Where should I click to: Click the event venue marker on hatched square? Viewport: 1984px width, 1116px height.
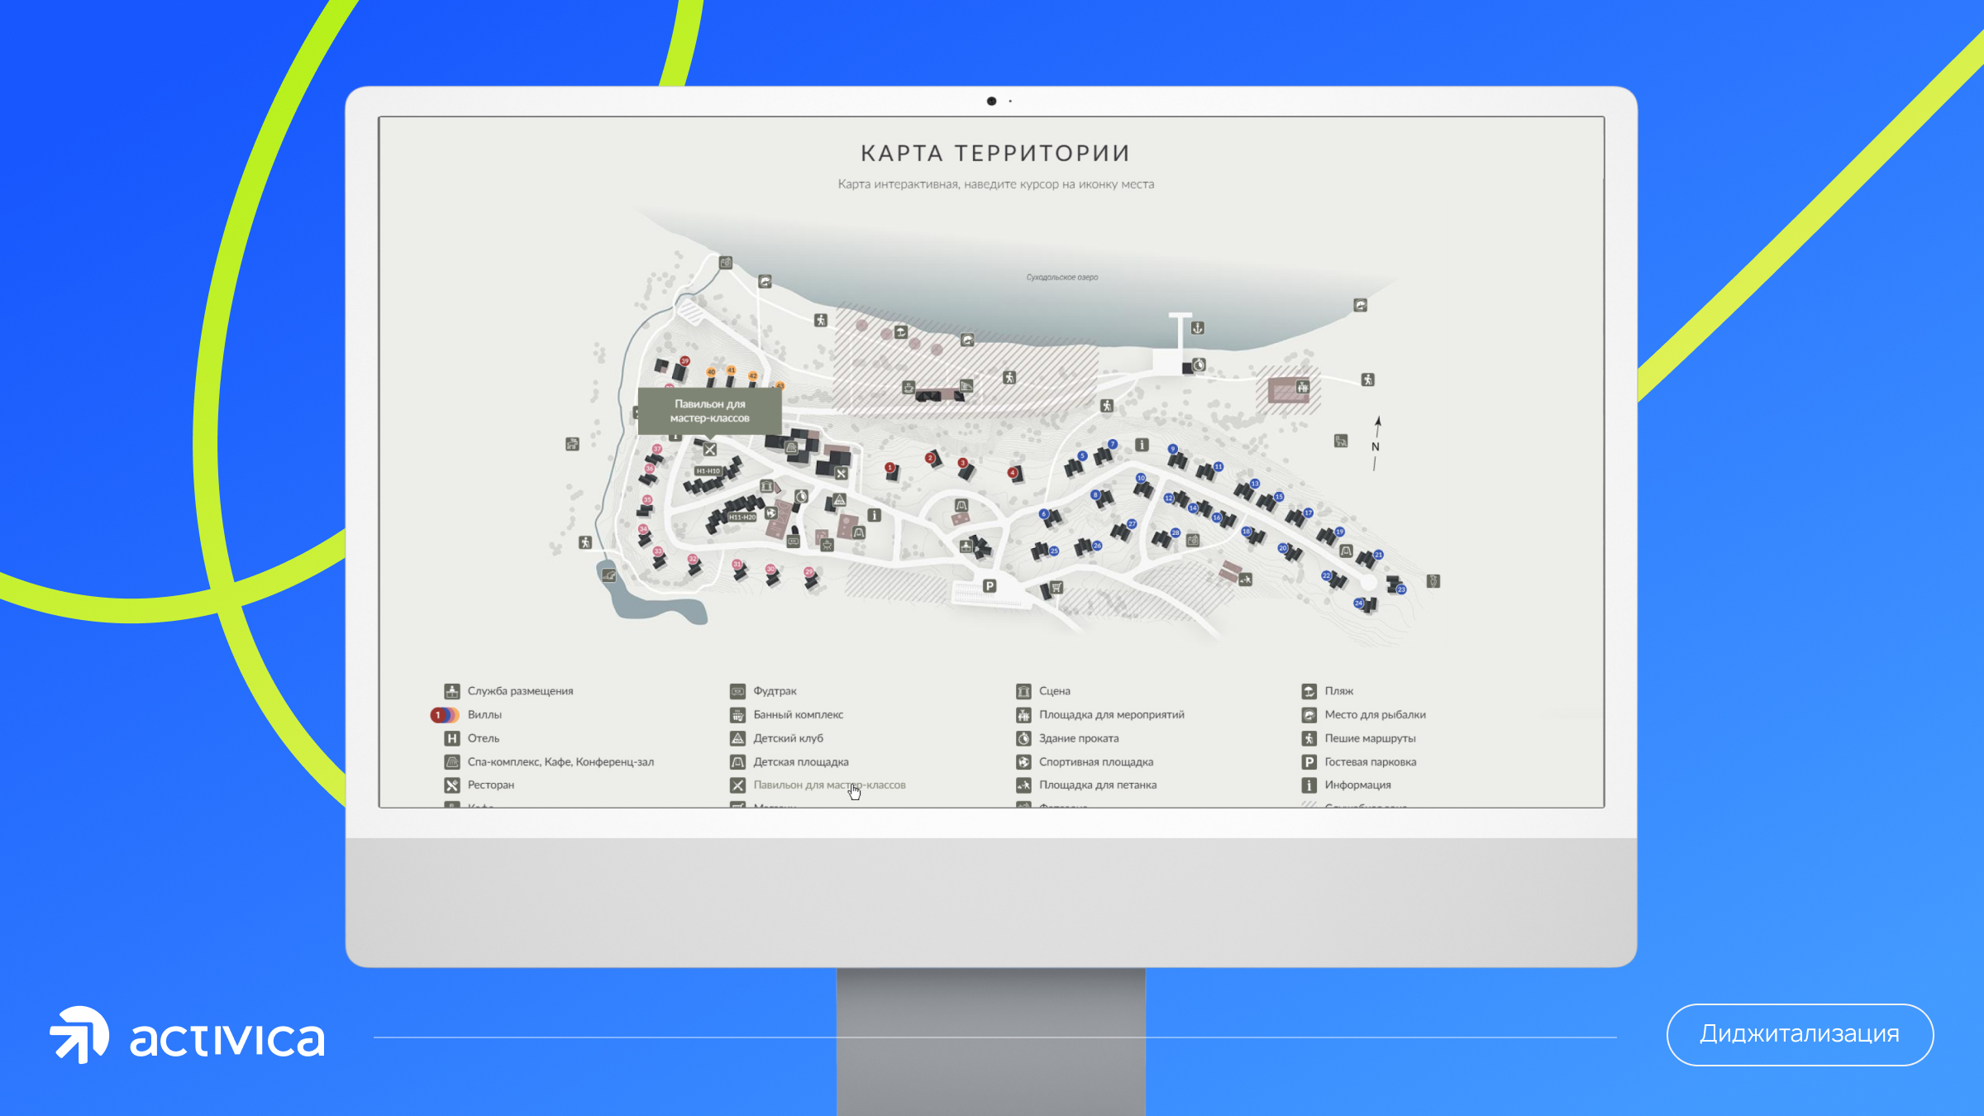point(1303,387)
